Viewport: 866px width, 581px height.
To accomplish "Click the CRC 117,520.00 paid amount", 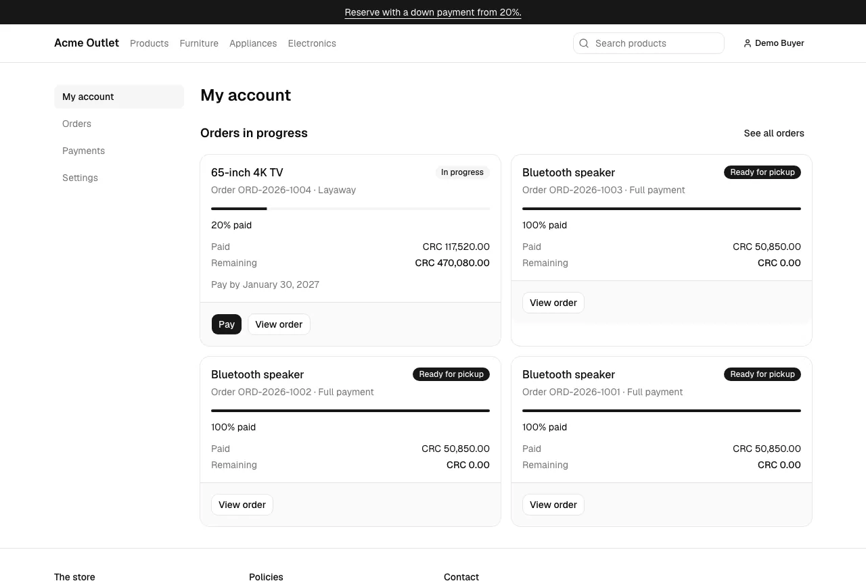I will 456,247.
